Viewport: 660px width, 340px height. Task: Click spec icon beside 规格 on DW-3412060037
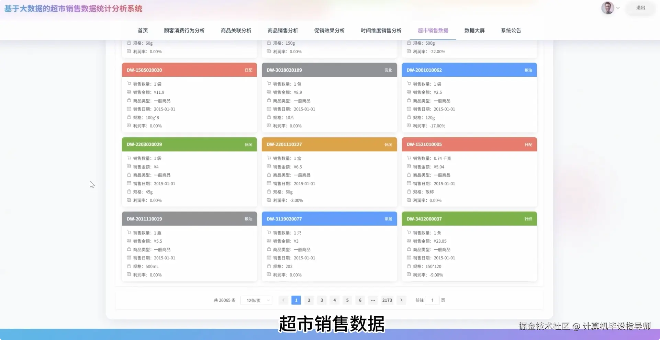409,266
